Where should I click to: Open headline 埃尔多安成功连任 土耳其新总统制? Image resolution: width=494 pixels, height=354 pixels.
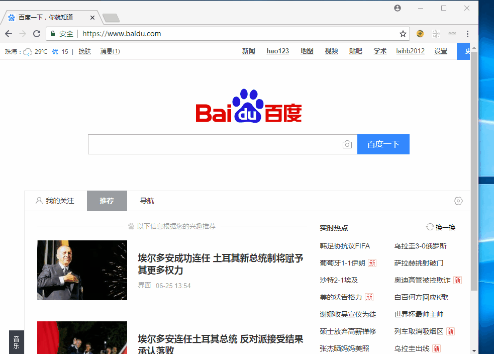click(x=221, y=264)
